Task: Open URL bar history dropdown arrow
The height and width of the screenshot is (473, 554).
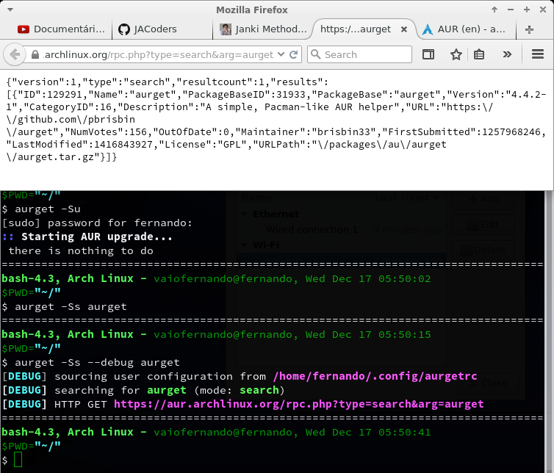Action: (x=281, y=54)
